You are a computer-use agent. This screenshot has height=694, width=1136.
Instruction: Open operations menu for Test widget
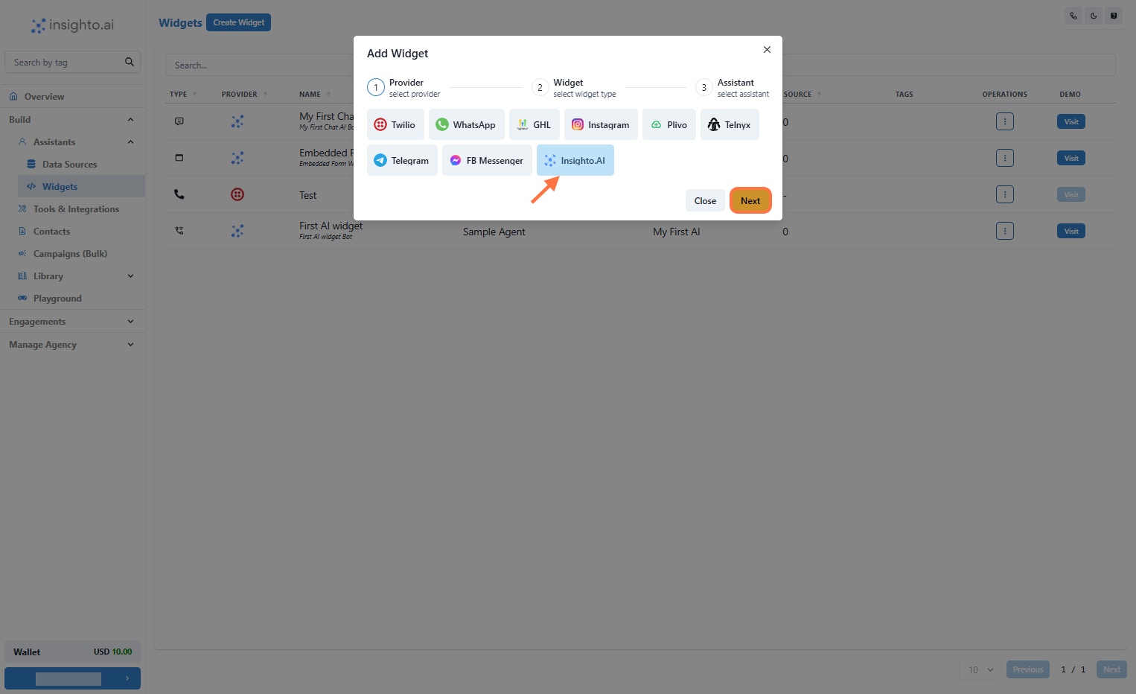pos(1005,194)
